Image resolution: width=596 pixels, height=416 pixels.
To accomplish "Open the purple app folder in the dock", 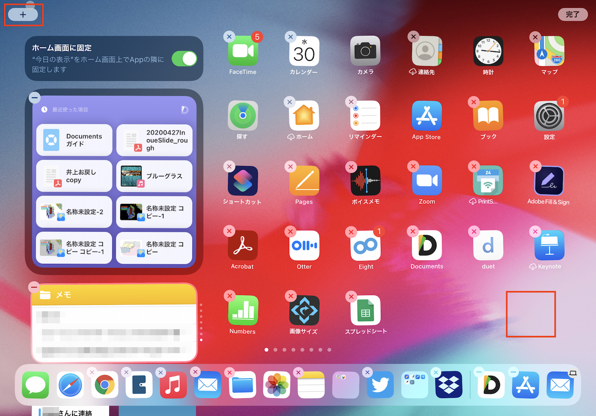I will tap(345, 385).
